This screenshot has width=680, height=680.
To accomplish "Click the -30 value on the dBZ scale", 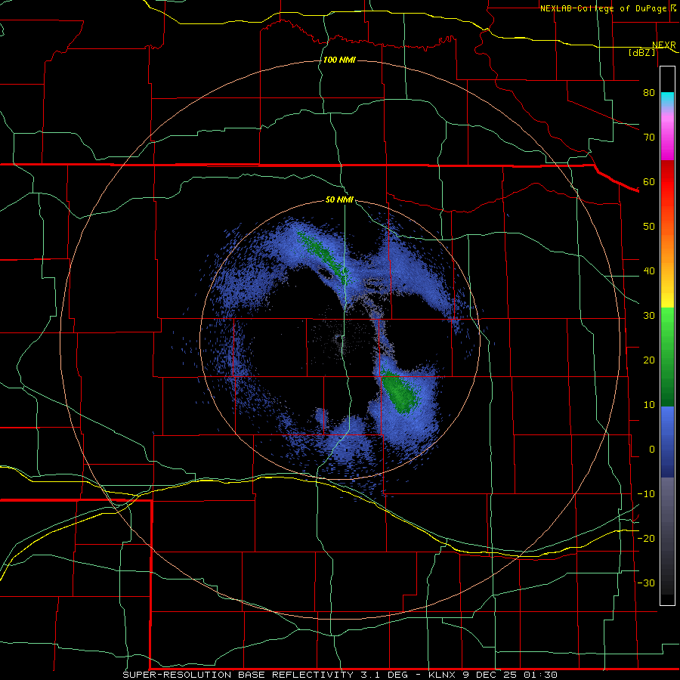I will (646, 583).
